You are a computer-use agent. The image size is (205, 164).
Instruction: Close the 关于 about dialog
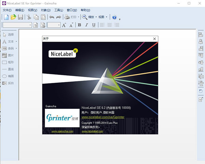click(x=154, y=39)
